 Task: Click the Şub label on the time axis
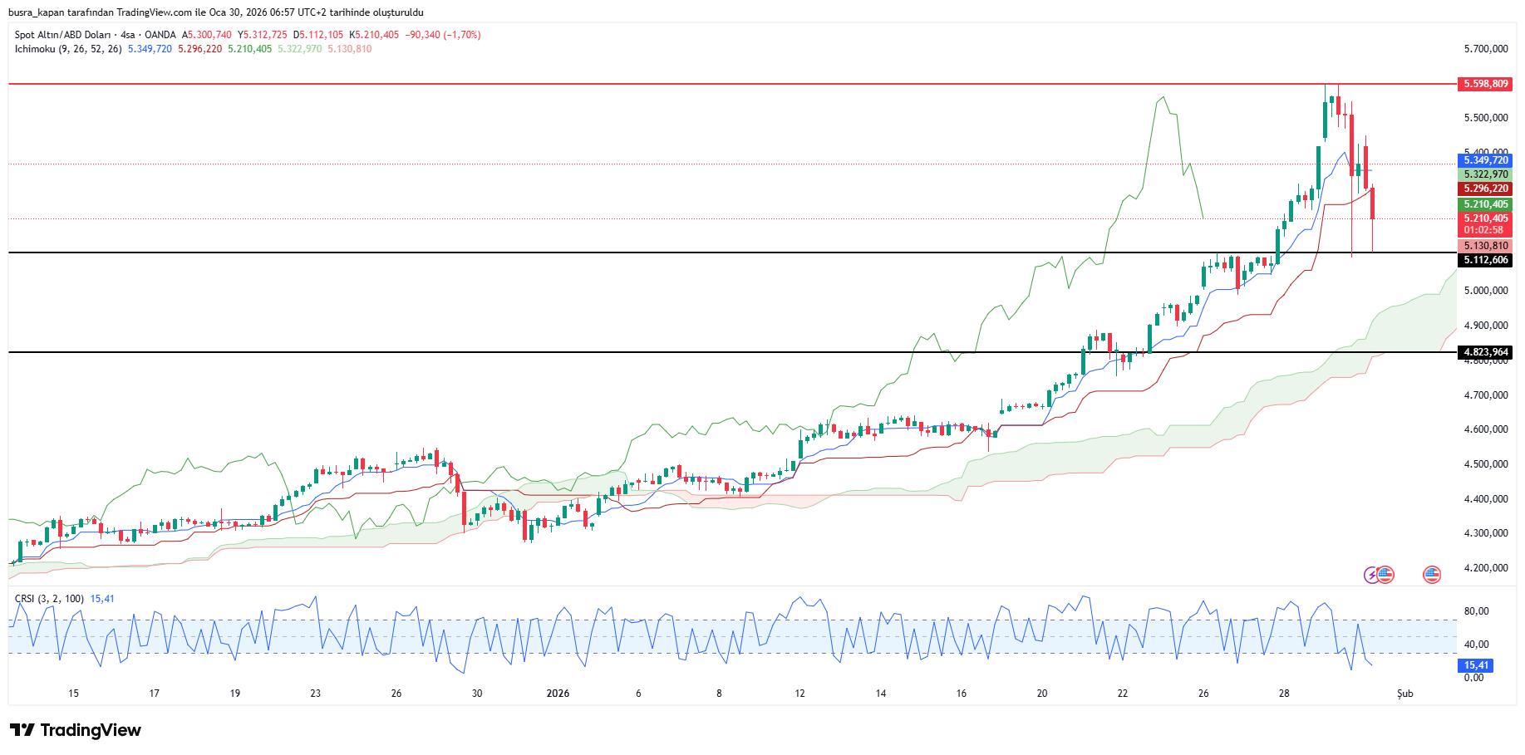tap(1404, 694)
